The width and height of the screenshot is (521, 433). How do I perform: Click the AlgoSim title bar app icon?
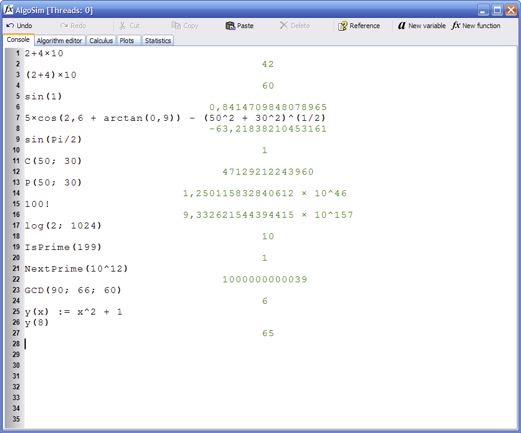pos(8,10)
